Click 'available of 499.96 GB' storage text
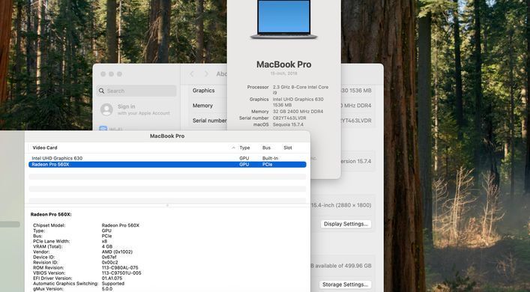This screenshot has height=292, width=530. coord(343,266)
